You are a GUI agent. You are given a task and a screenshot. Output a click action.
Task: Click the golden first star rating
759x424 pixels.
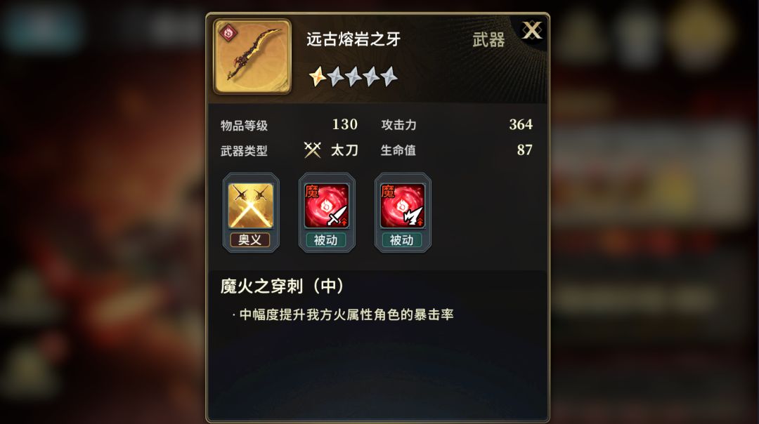click(318, 77)
